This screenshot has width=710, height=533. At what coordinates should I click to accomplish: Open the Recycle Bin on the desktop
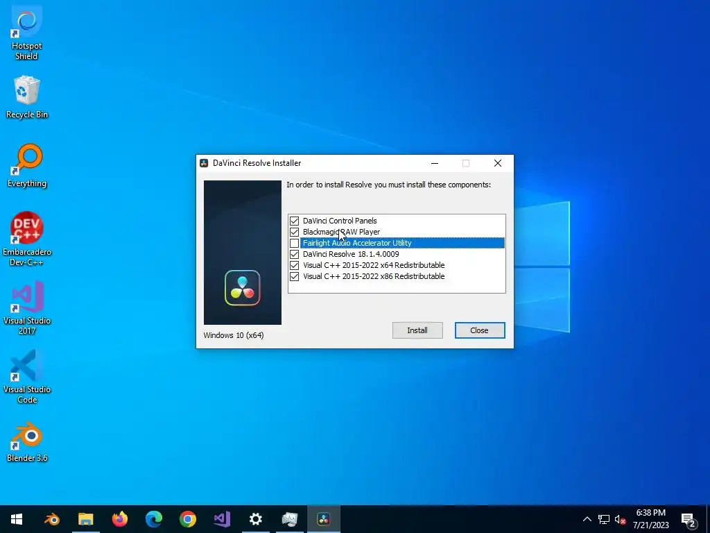pyautogui.click(x=27, y=97)
